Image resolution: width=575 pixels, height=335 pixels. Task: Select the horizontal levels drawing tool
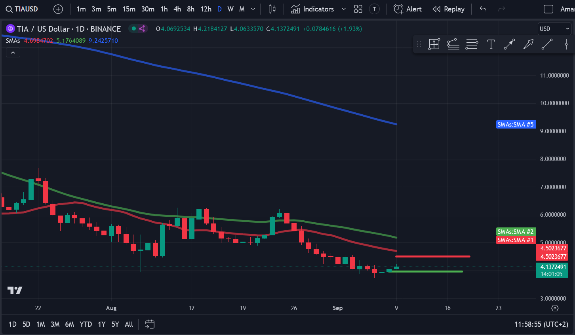point(472,44)
